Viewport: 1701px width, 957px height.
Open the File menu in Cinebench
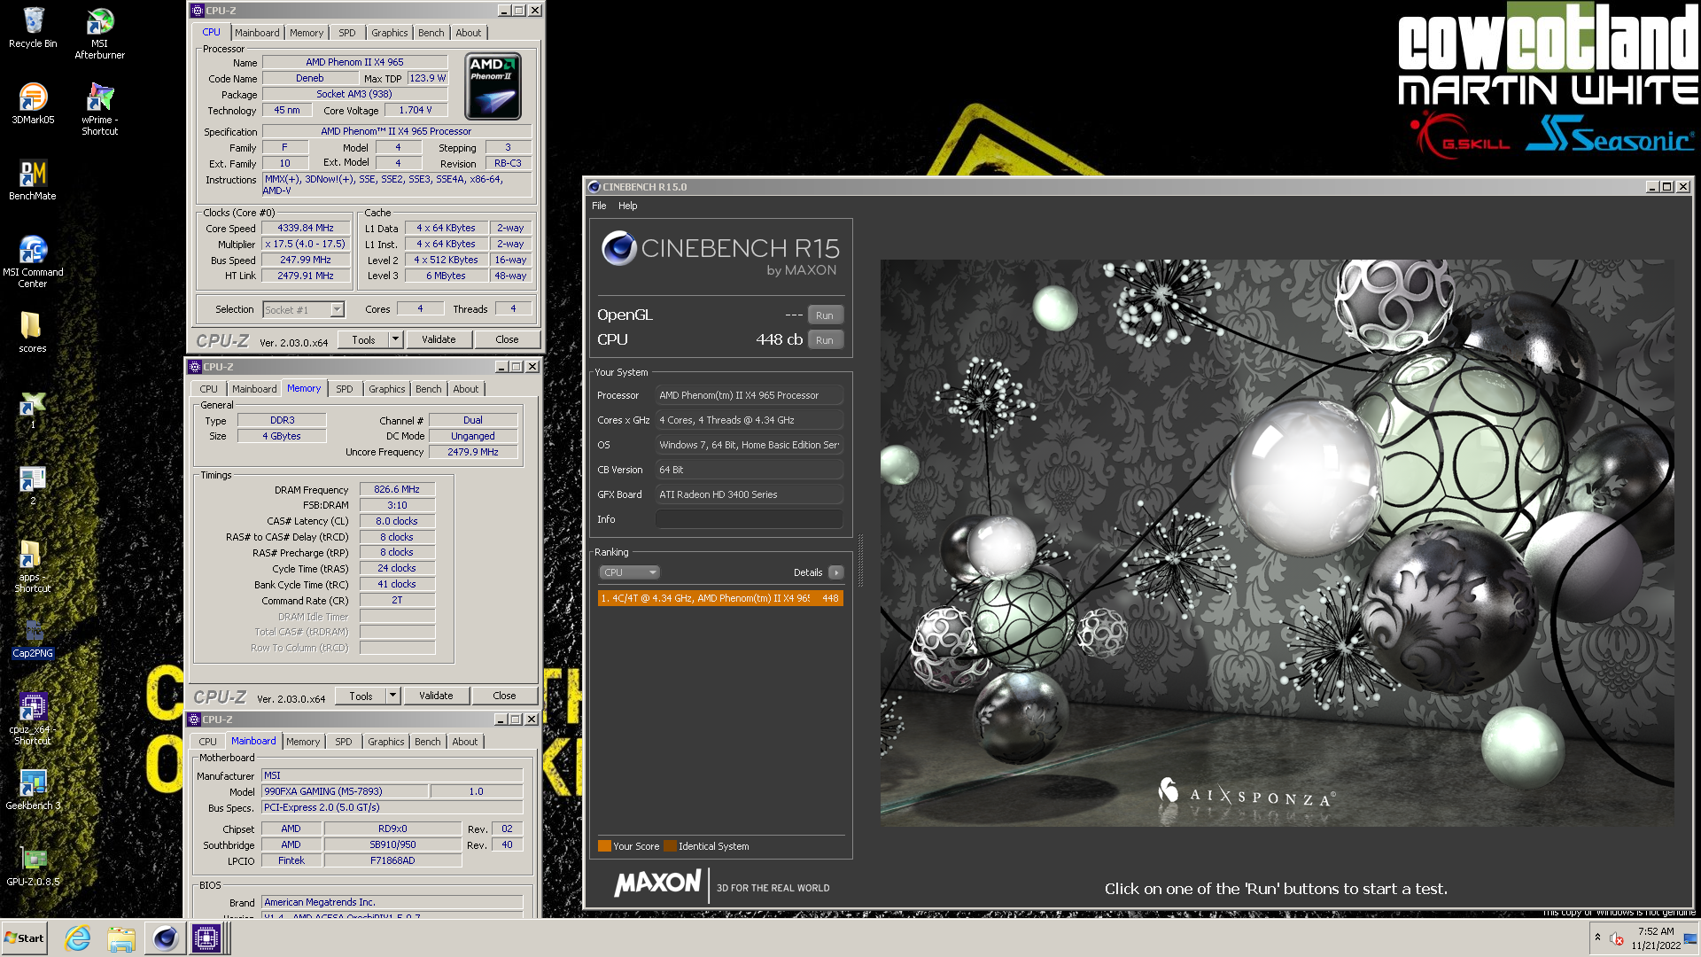[x=599, y=206]
